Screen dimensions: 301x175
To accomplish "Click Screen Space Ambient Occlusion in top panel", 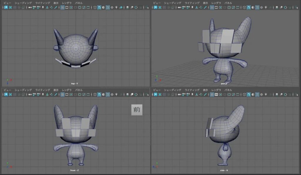I will pos(127,7).
